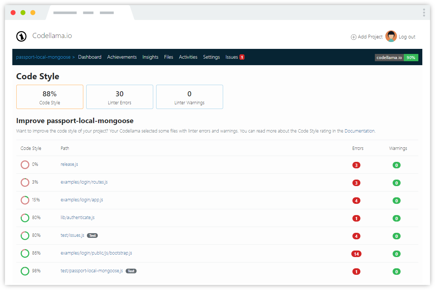The image size is (435, 290).
Task: Open examples/login/app.js file link
Action: coord(82,199)
